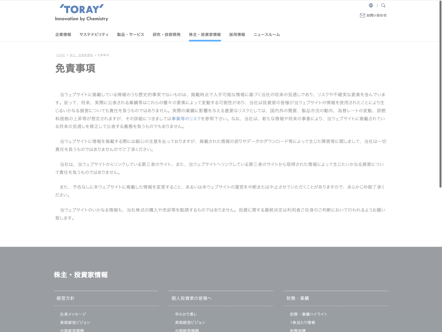Open the 経営方針 footer section

pos(66,298)
